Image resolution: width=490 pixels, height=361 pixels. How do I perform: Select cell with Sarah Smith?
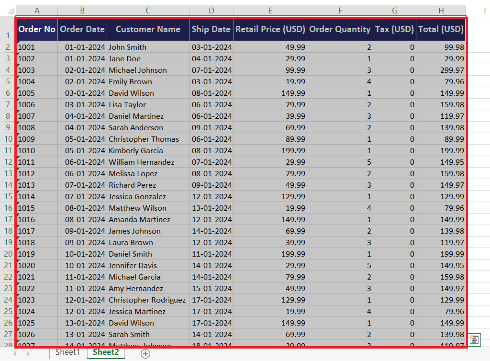[148, 335]
